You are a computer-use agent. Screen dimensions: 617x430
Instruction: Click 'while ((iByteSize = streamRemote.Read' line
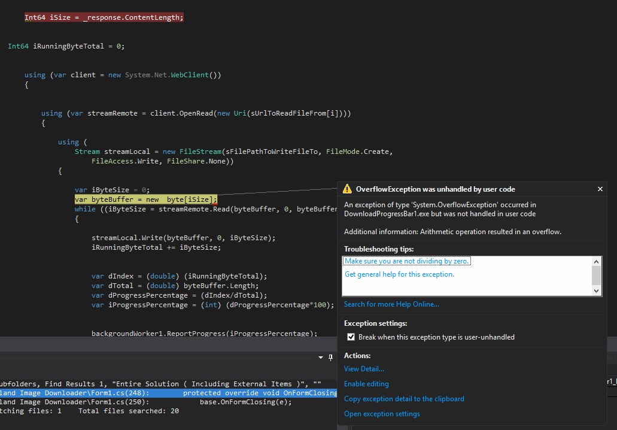[206, 209]
